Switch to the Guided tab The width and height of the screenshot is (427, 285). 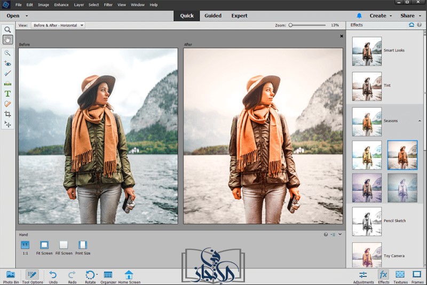(x=212, y=15)
